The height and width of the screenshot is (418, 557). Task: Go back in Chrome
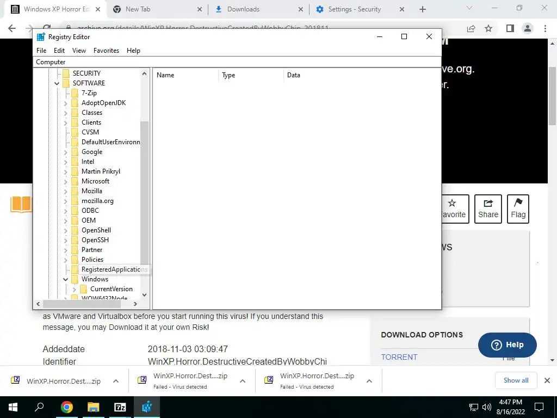[x=12, y=28]
